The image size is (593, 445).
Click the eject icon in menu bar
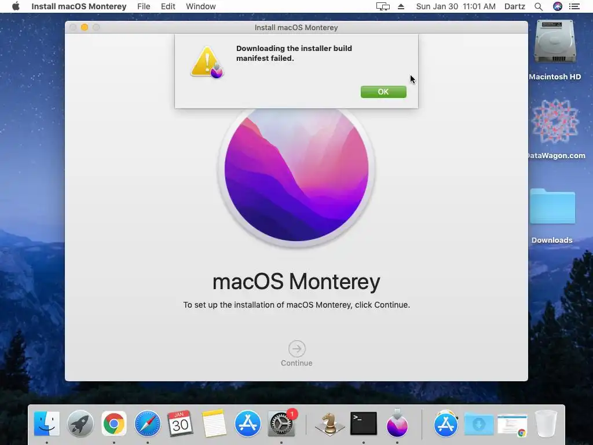coord(401,6)
